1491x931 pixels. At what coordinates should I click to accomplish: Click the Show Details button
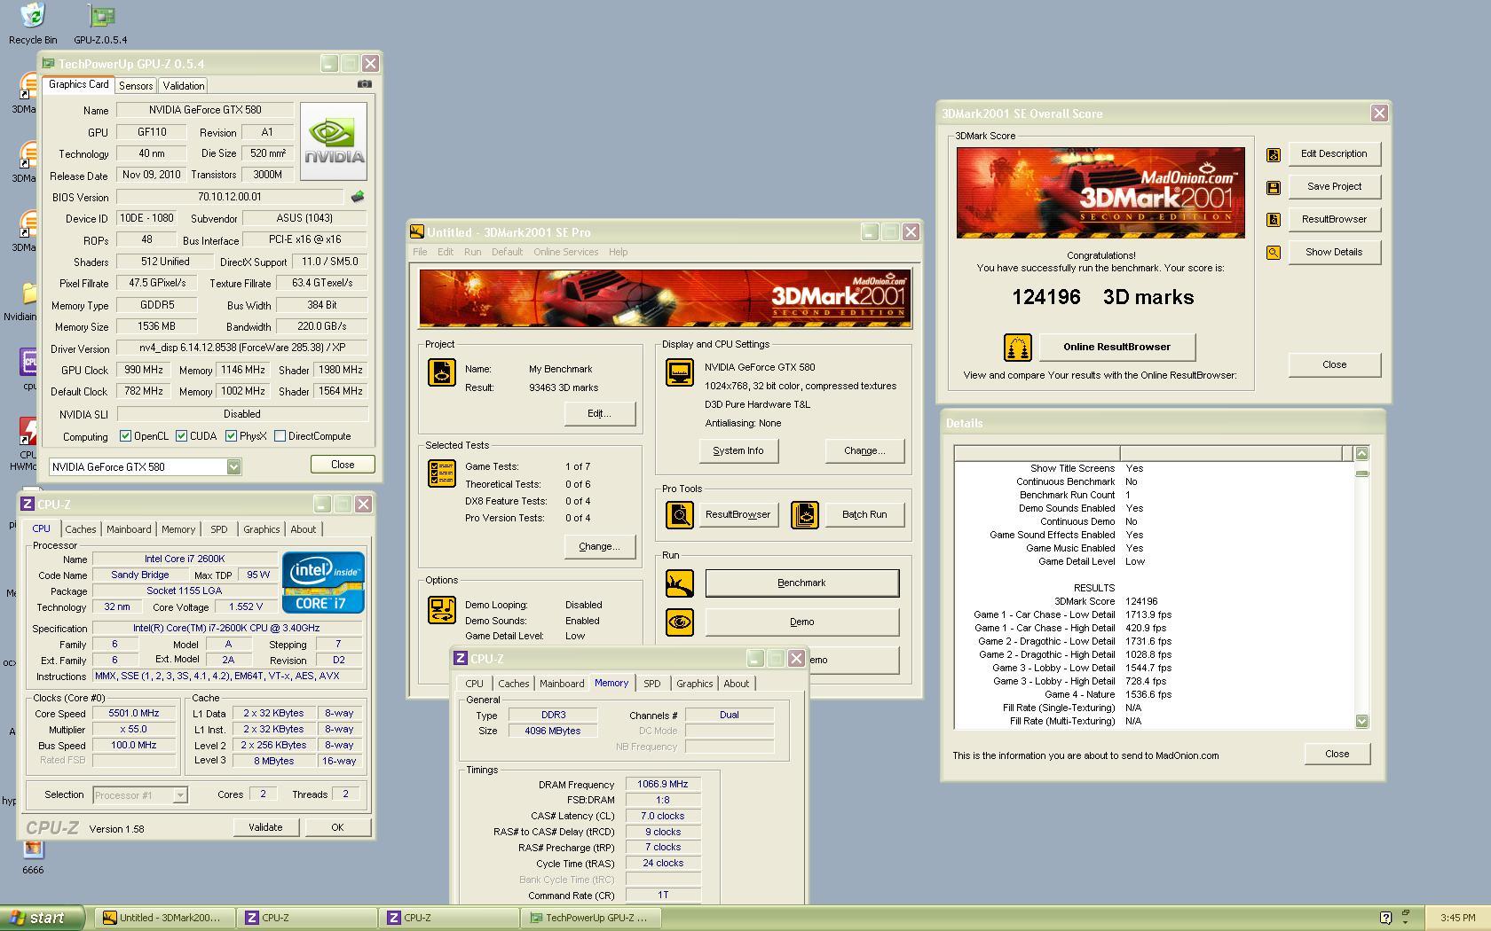pyautogui.click(x=1334, y=252)
